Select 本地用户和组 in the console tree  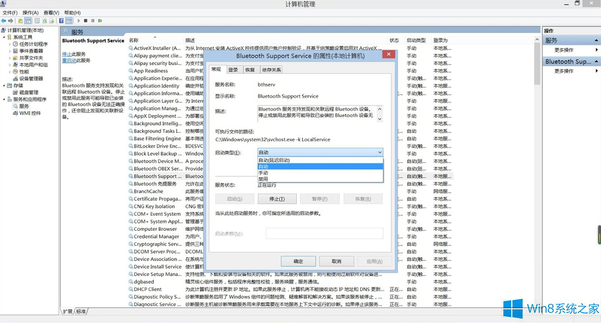31,65
